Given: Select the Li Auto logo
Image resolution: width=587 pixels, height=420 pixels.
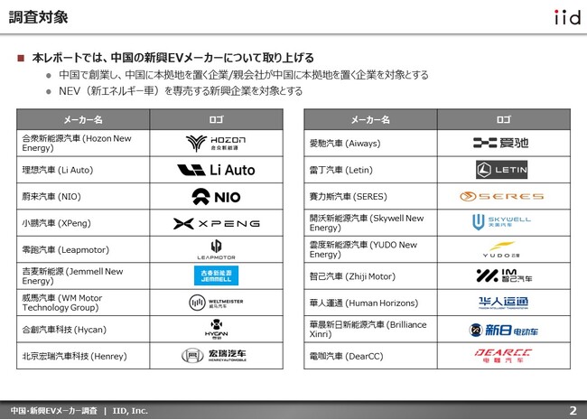Looking at the screenshot, I should pyautogui.click(x=216, y=170).
